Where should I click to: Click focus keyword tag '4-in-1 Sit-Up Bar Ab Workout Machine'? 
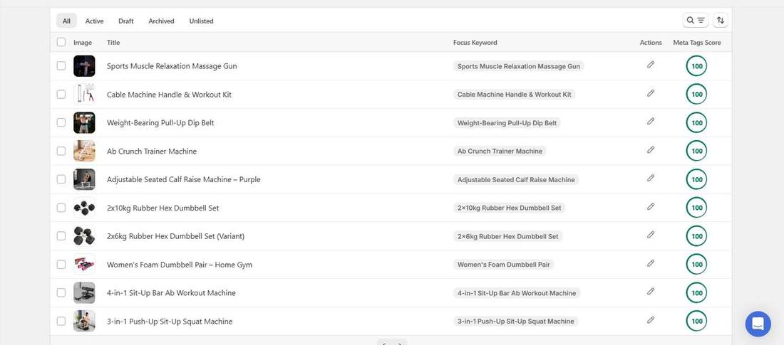coord(517,293)
